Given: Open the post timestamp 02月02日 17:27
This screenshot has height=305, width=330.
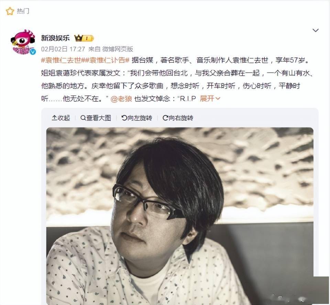Looking at the screenshot, I should coord(63,49).
